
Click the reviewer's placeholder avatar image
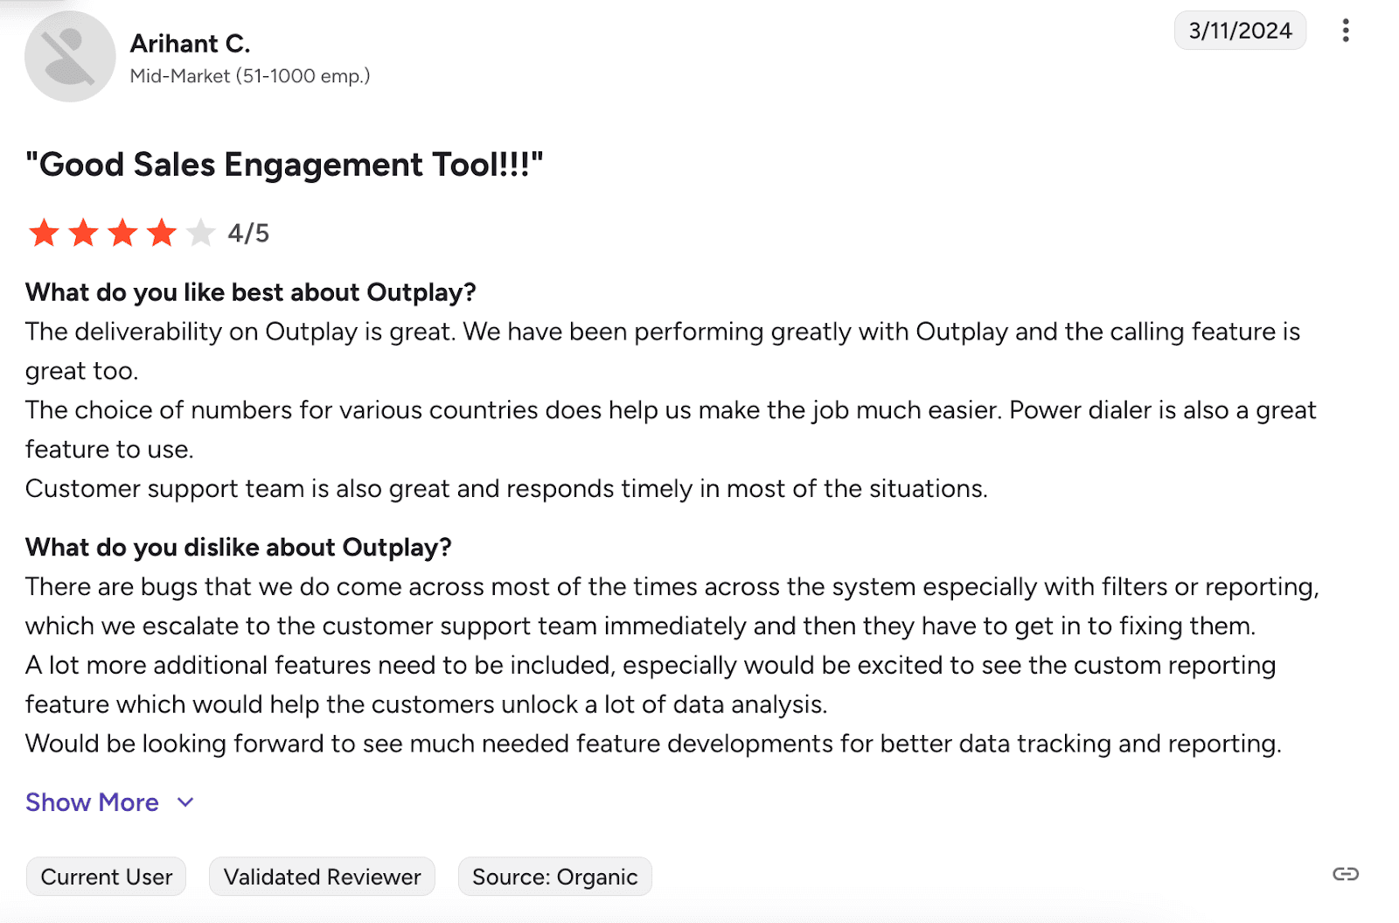coord(70,57)
